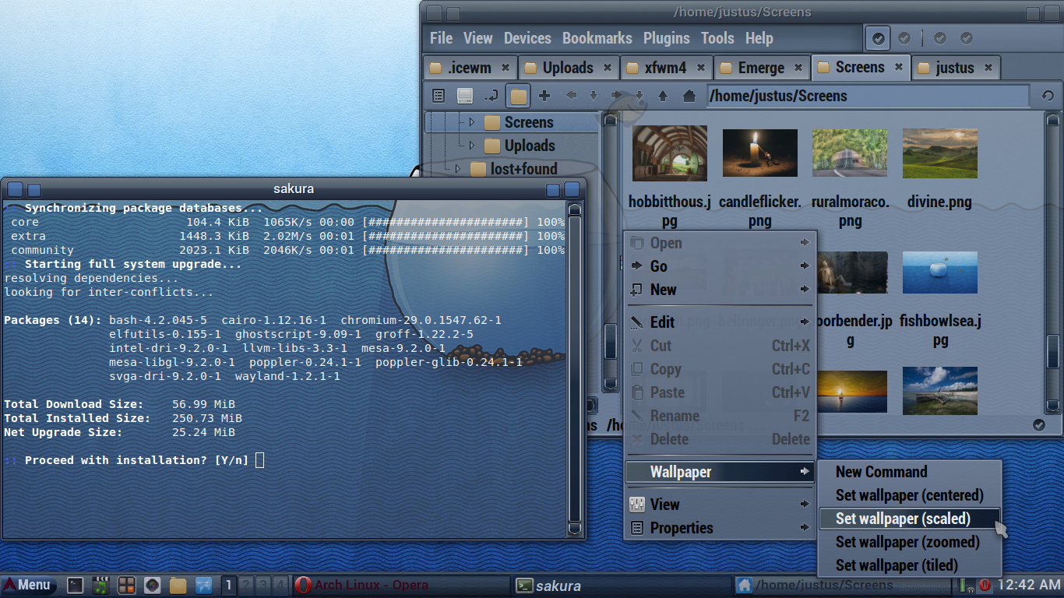Open the camera lens launcher in the taskbar
1064x598 pixels.
(153, 585)
